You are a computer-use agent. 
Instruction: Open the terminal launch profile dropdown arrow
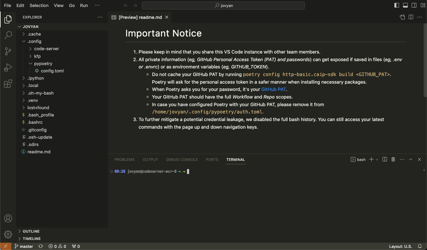[377, 159]
